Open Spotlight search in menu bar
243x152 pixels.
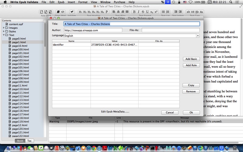click(x=231, y=2)
